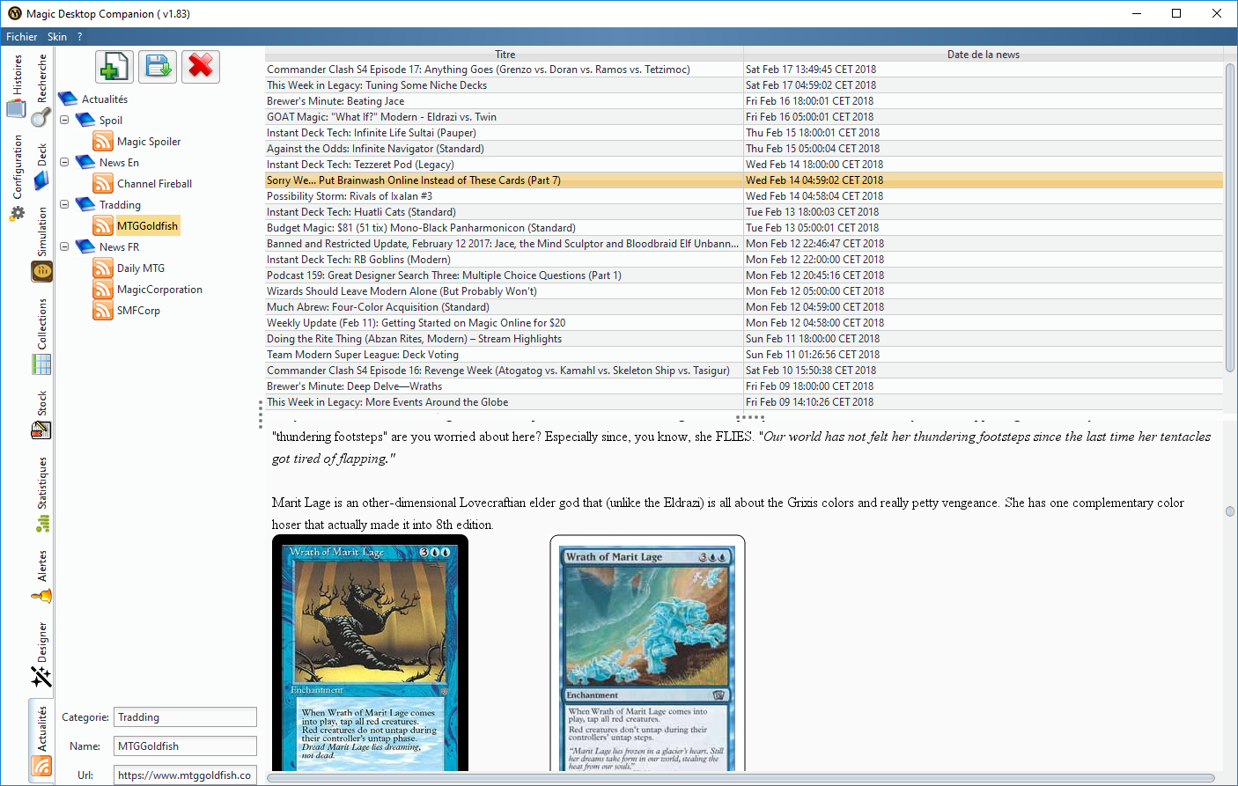Open the Collections side tab
Image resolution: width=1238 pixels, height=786 pixels.
(41, 336)
